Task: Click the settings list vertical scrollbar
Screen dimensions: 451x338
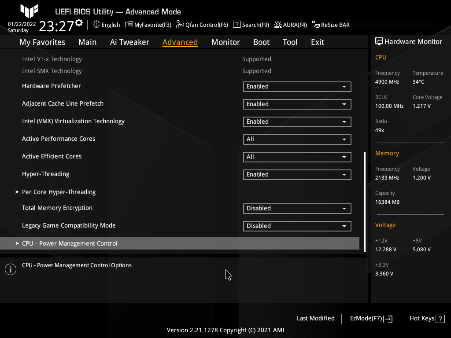Action: point(365,202)
